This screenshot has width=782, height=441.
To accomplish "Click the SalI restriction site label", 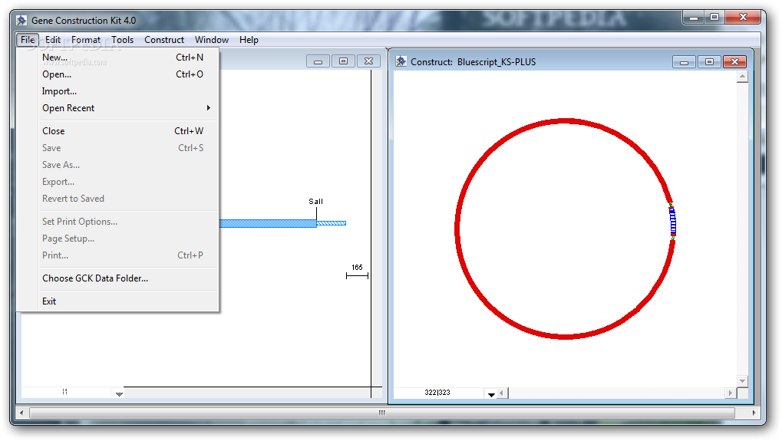I will (x=315, y=201).
